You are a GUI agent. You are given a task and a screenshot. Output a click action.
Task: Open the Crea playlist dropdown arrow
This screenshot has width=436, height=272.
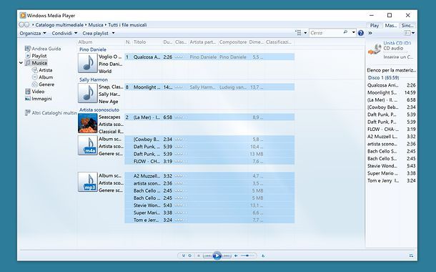point(113,33)
